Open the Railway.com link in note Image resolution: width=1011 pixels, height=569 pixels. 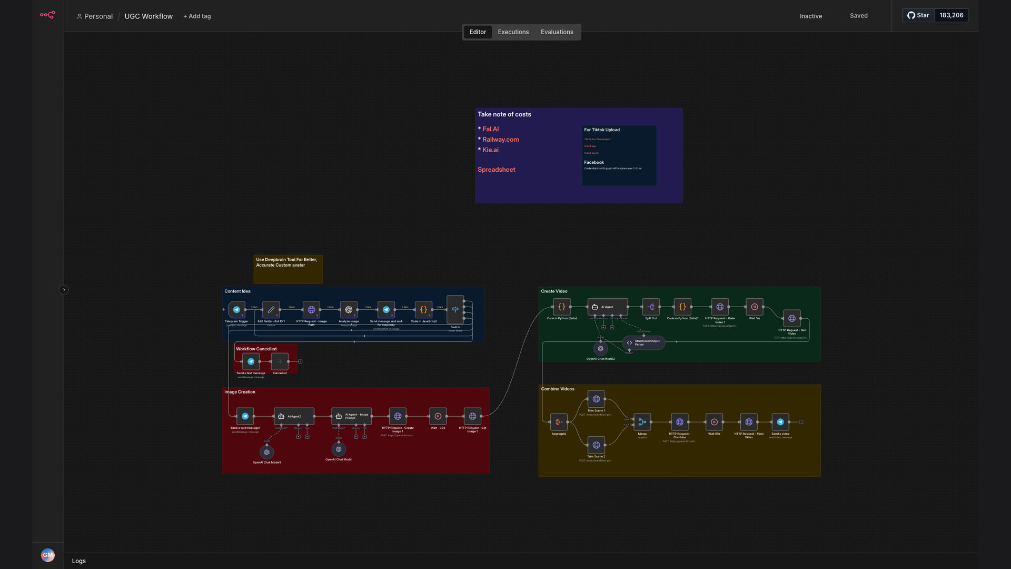pyautogui.click(x=500, y=140)
